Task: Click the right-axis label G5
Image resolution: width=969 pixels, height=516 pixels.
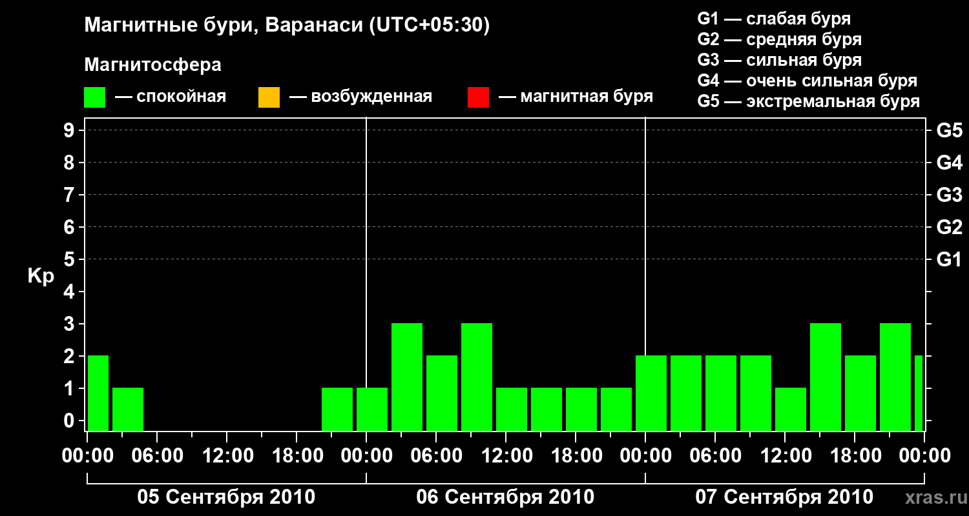Action: point(949,130)
